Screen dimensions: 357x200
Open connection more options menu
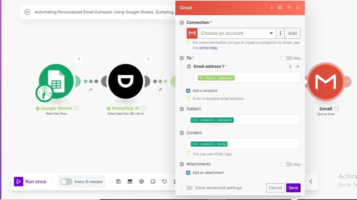pyautogui.click(x=280, y=33)
